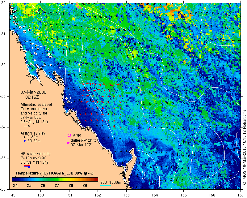Click the 'drifters@12h to' text
This screenshot has height=198, width=247.
click(x=83, y=140)
